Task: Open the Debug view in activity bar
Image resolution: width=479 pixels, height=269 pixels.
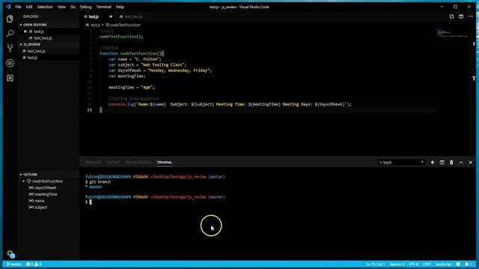Action: (10, 63)
